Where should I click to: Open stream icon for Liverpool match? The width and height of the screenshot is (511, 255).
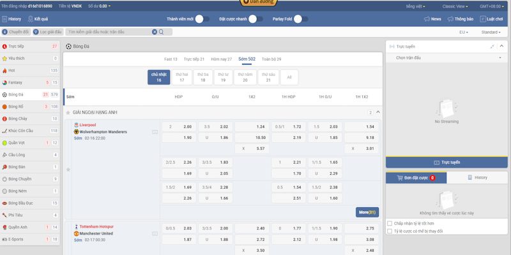(x=155, y=132)
